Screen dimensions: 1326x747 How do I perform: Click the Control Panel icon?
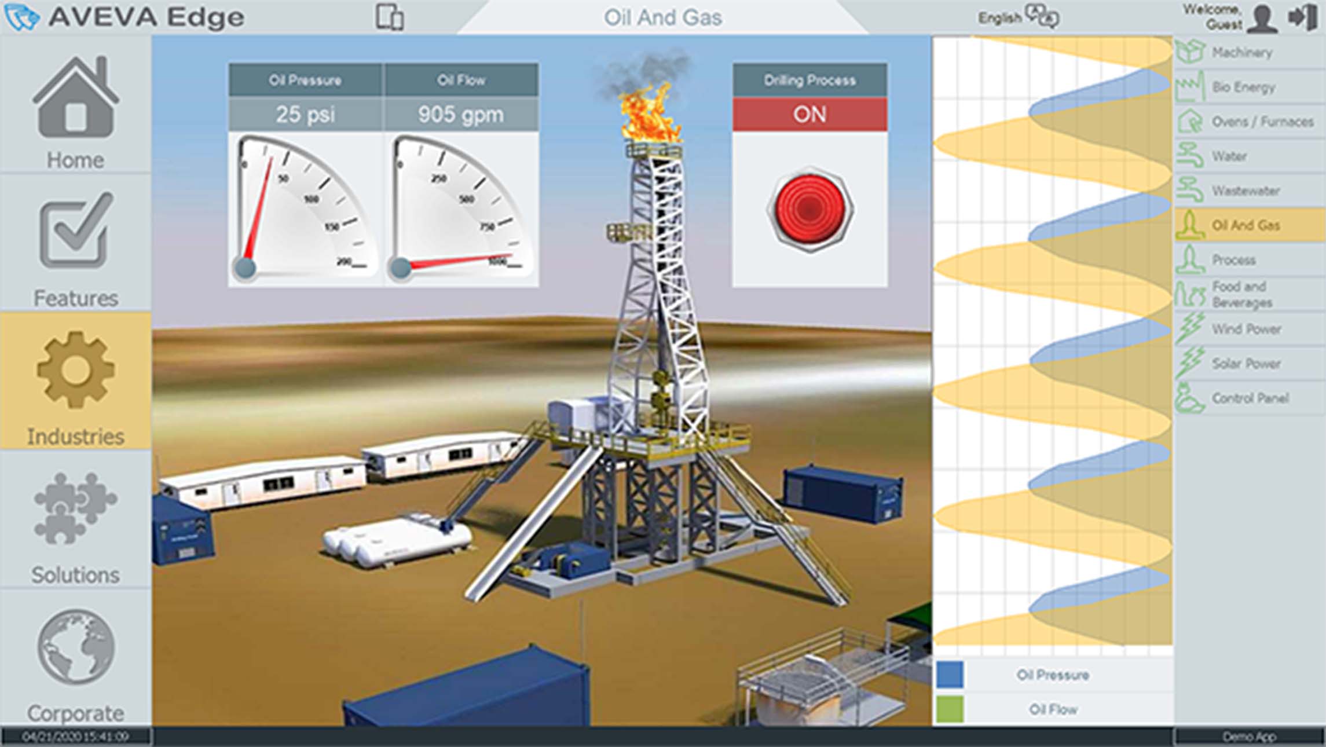pyautogui.click(x=1191, y=398)
